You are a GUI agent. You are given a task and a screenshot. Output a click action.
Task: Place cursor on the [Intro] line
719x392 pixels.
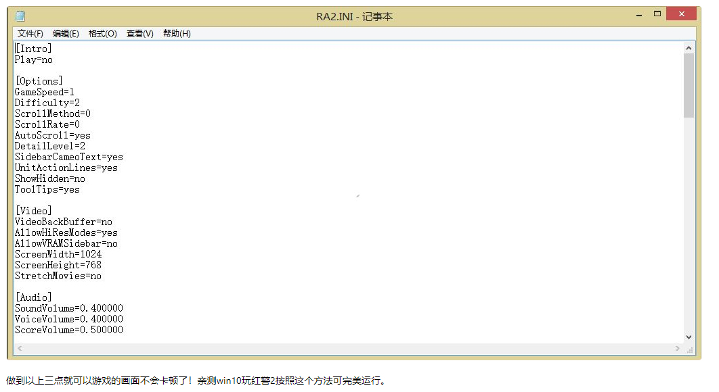pos(32,48)
